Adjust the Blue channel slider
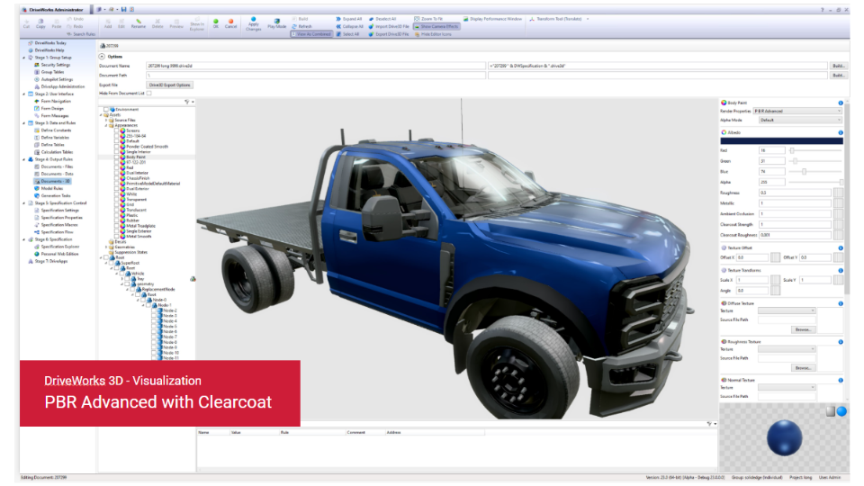The height and width of the screenshot is (486, 864). pyautogui.click(x=804, y=171)
